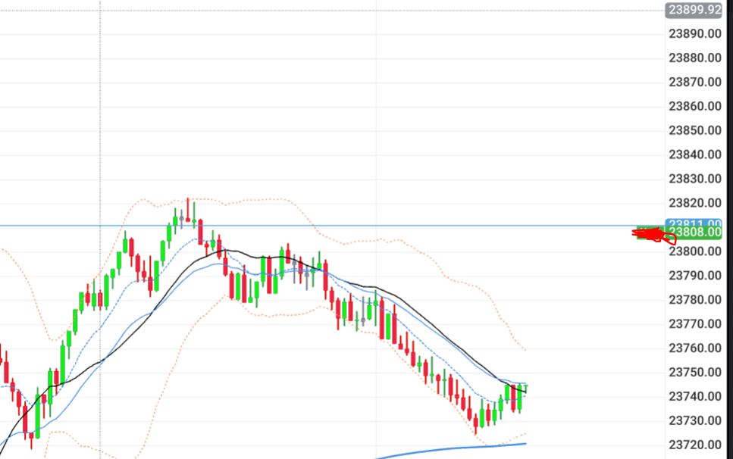733x459 pixels.
Task: Select the thick blue moving average line
Action: pyautogui.click(x=455, y=447)
